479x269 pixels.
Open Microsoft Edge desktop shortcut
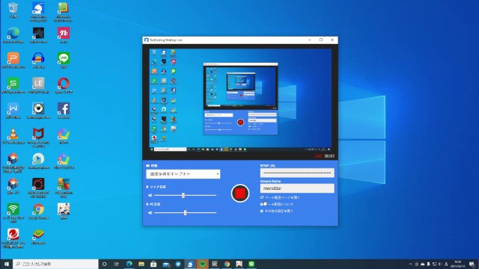tap(13, 35)
